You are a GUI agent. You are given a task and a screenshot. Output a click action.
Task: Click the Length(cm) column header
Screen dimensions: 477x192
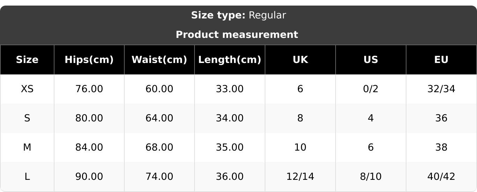tap(230, 60)
